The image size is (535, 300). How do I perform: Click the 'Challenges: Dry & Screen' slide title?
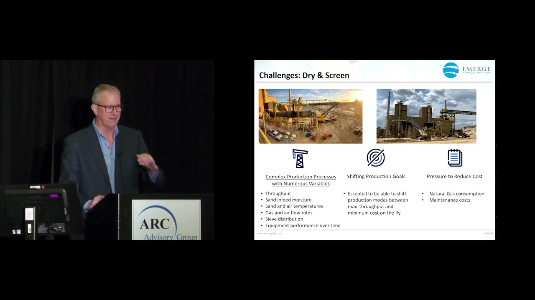pos(304,75)
